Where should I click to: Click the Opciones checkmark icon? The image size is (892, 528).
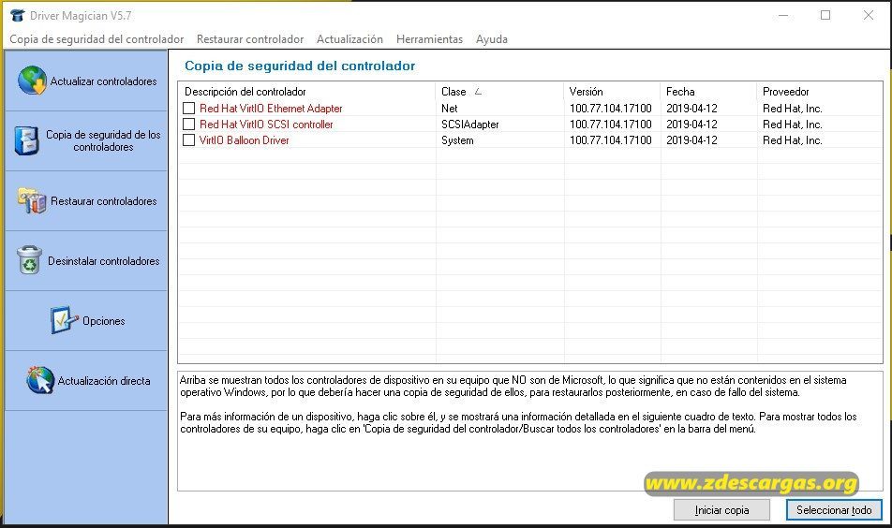pyautogui.click(x=63, y=320)
